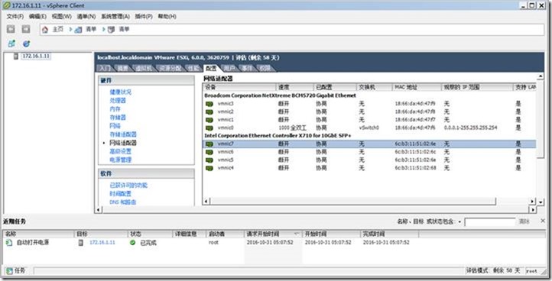Click the 172.16.1.11 target link in tasks

point(102,243)
